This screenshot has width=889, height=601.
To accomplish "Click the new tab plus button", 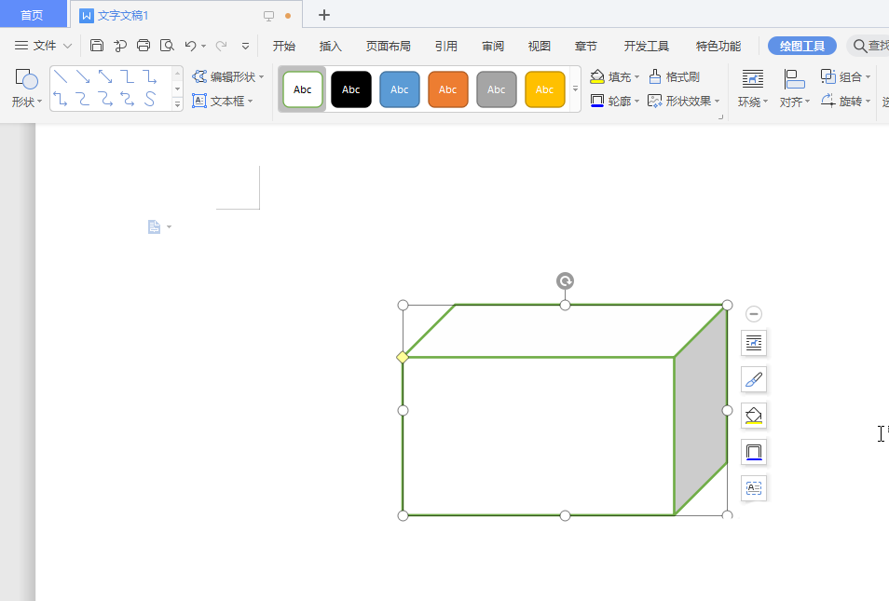I will point(323,15).
